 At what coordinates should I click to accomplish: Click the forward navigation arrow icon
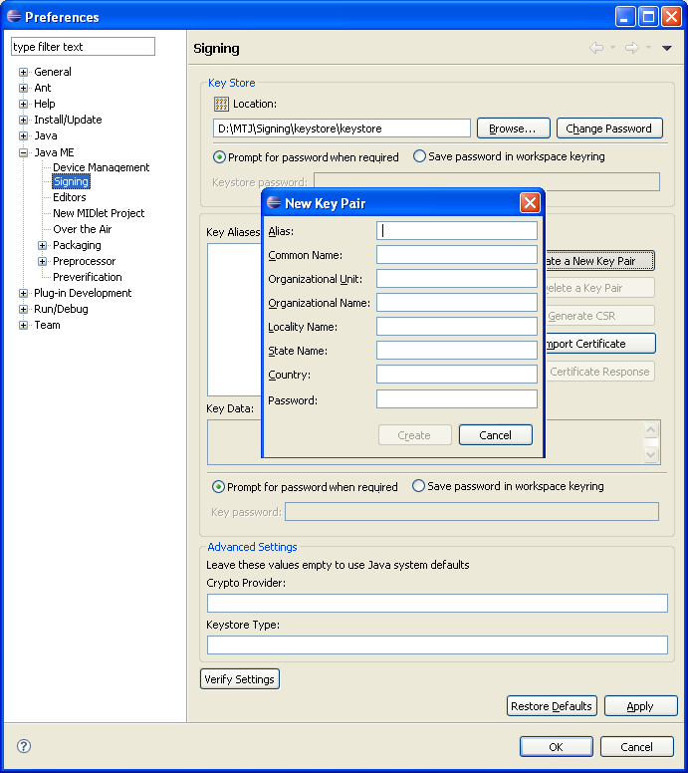click(x=630, y=48)
